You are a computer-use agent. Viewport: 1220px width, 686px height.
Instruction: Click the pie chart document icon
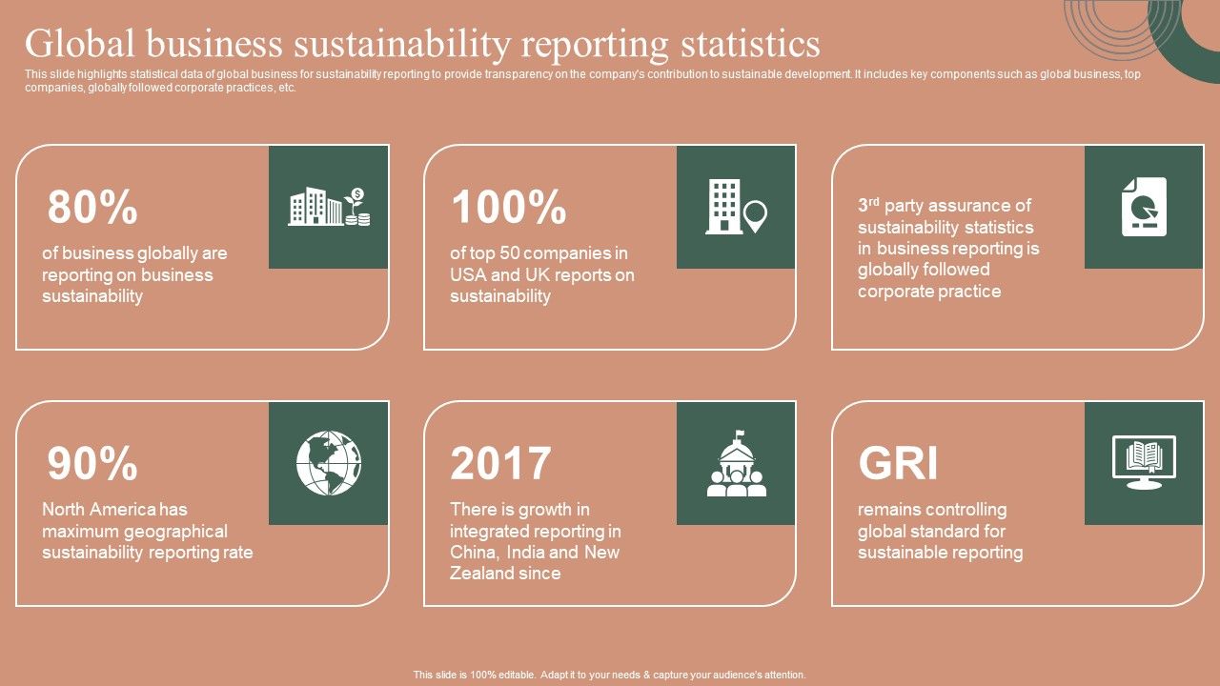(1144, 207)
